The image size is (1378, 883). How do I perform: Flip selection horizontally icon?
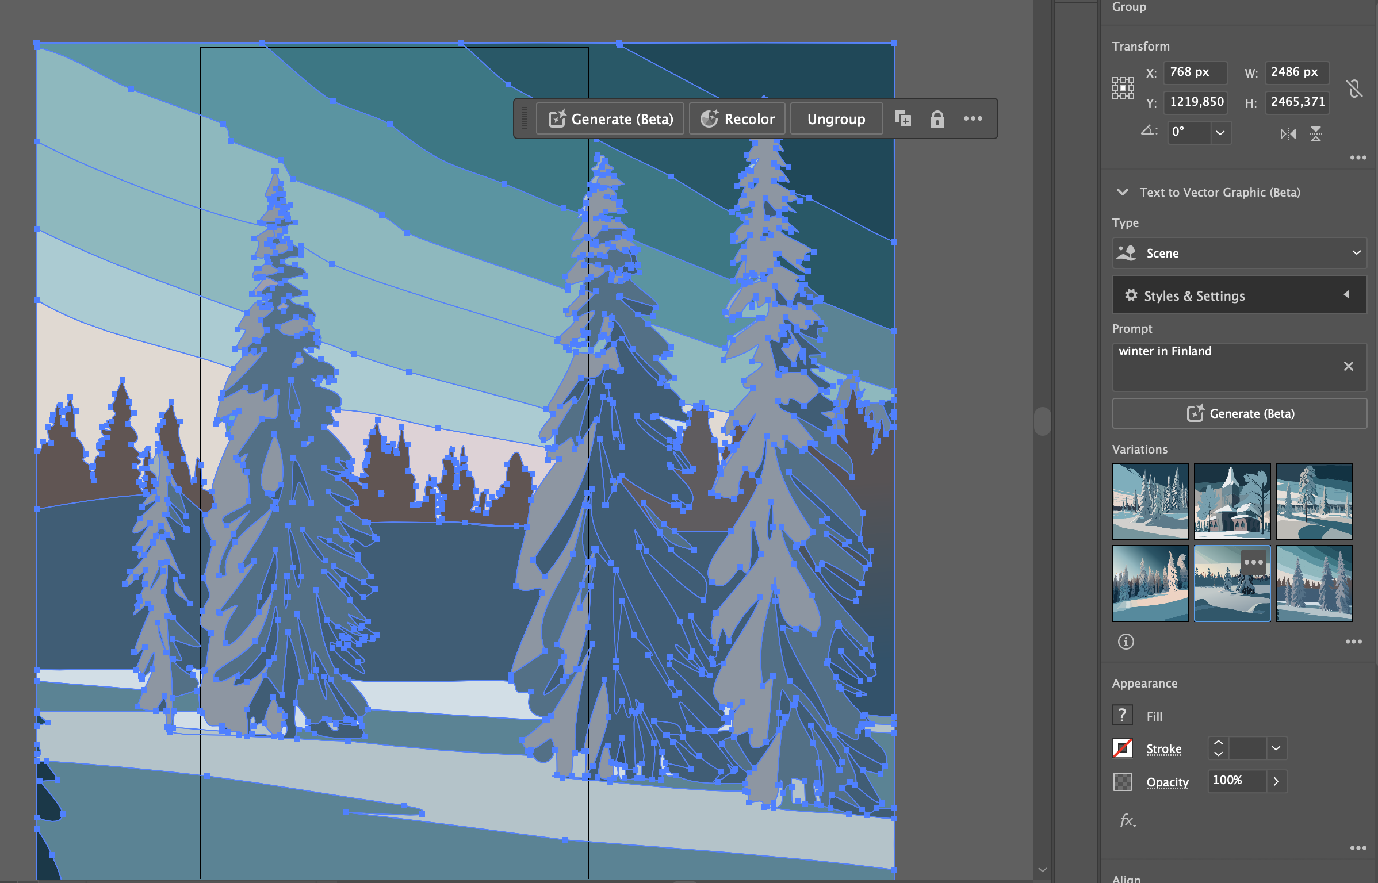coord(1288,134)
